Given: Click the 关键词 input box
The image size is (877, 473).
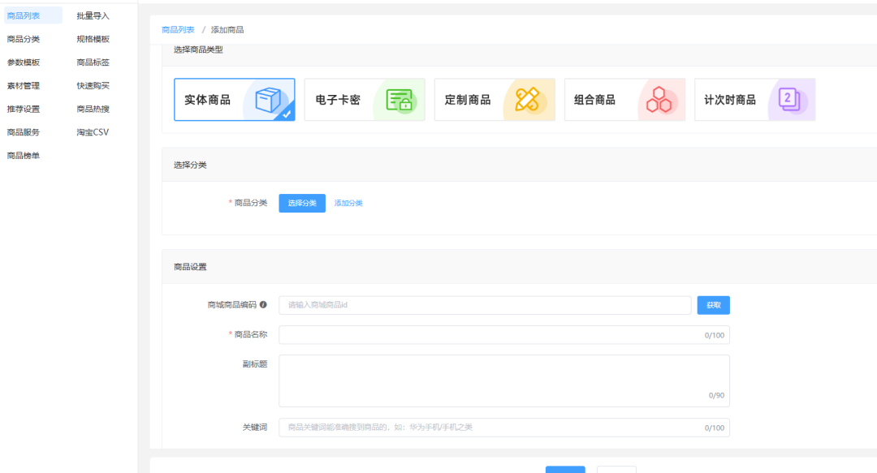Looking at the screenshot, I should (x=487, y=428).
